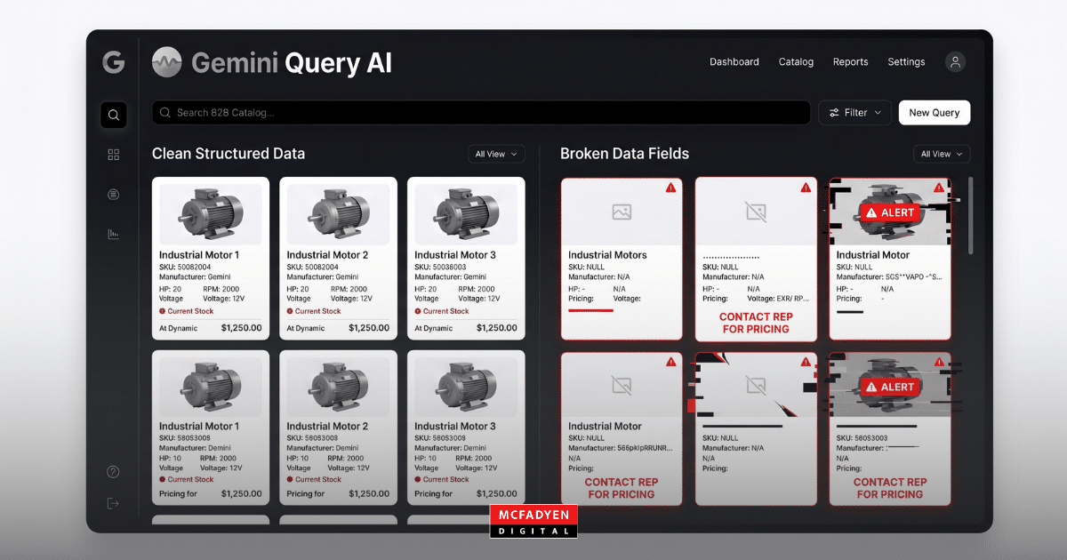This screenshot has width=1067, height=560.
Task: Open the search view from the sidebar
Action: tap(113, 115)
